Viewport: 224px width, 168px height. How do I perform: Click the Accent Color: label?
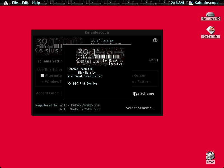(x=48, y=93)
